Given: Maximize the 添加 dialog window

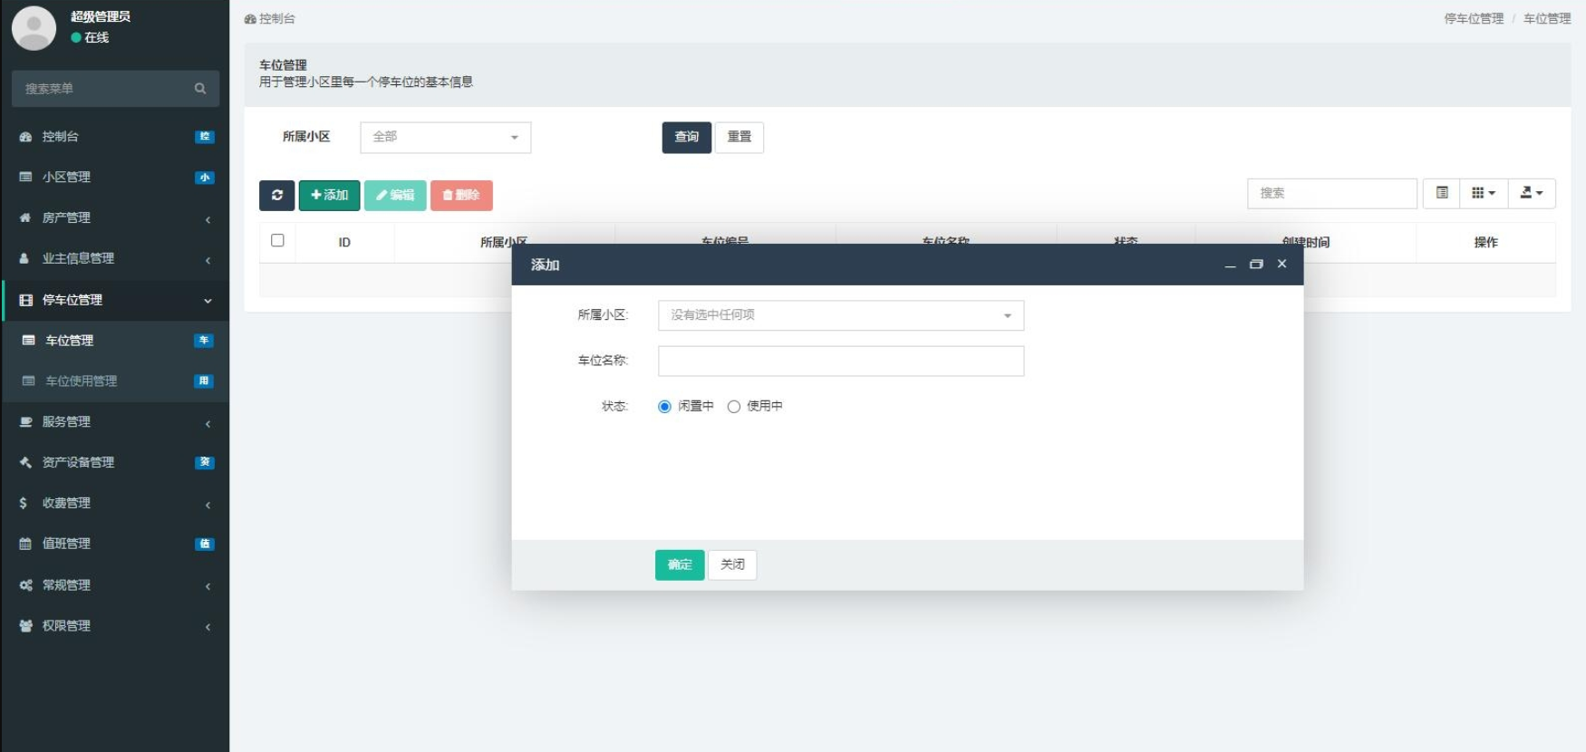Looking at the screenshot, I should coord(1255,265).
